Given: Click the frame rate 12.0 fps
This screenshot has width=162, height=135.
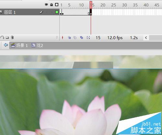Looking at the screenshot, I should click(115, 38).
